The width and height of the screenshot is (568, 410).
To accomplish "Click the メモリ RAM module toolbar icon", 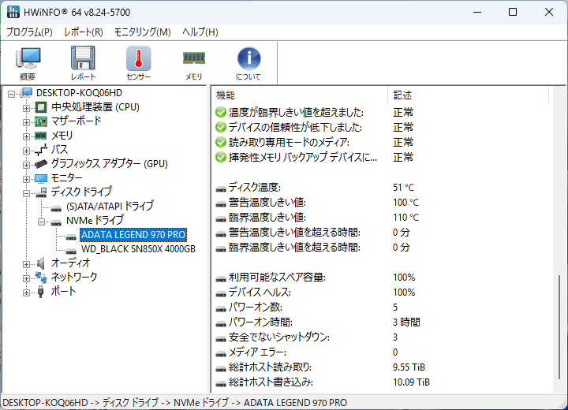I will click(193, 63).
